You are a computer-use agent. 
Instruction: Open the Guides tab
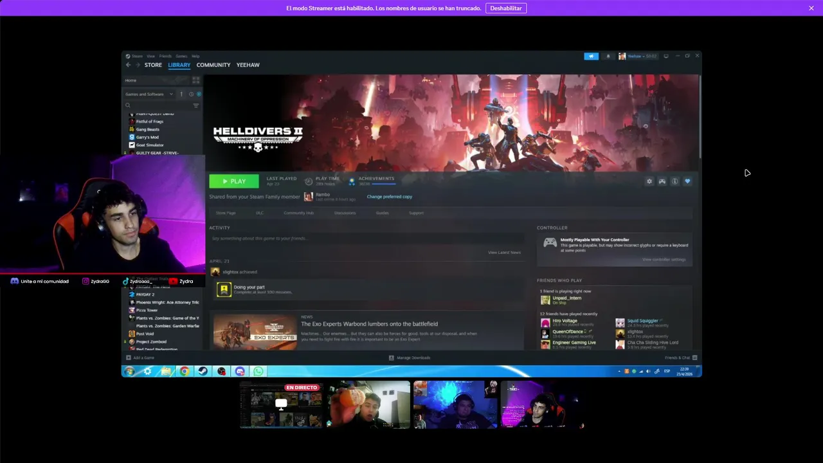[x=383, y=213]
